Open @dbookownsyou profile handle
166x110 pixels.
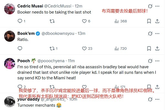tap(58, 33)
